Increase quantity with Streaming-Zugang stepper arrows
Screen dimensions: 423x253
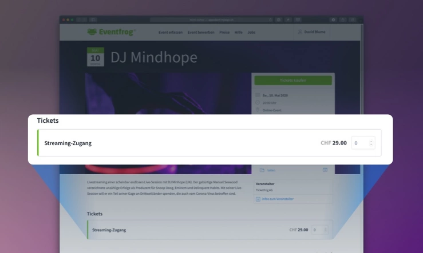(x=371, y=141)
